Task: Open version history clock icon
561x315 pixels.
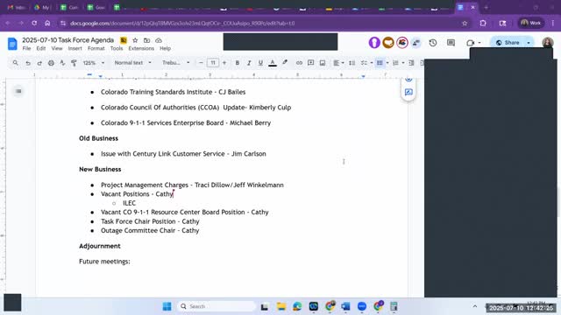Action: tap(433, 43)
